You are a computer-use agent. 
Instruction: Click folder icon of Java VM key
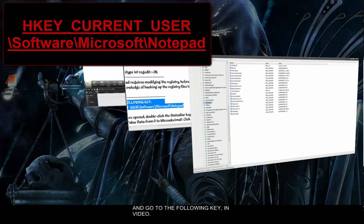pyautogui.click(x=203, y=80)
